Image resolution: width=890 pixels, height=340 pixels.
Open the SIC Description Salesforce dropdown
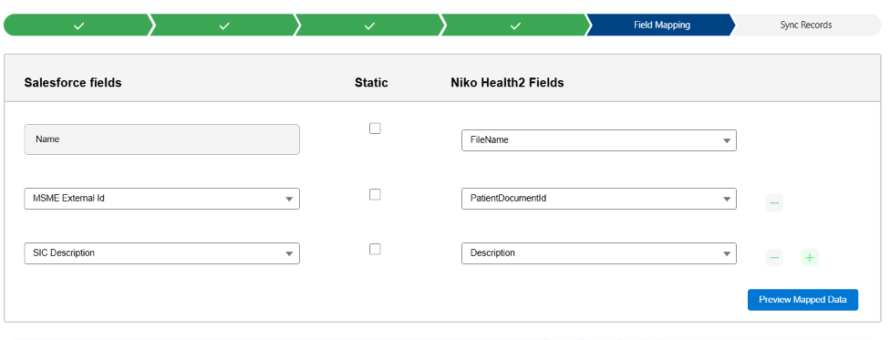(161, 253)
